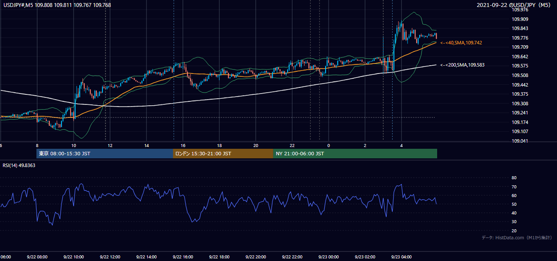
Task: Click the 9/22 22:00 date label
Action: pos(292,257)
